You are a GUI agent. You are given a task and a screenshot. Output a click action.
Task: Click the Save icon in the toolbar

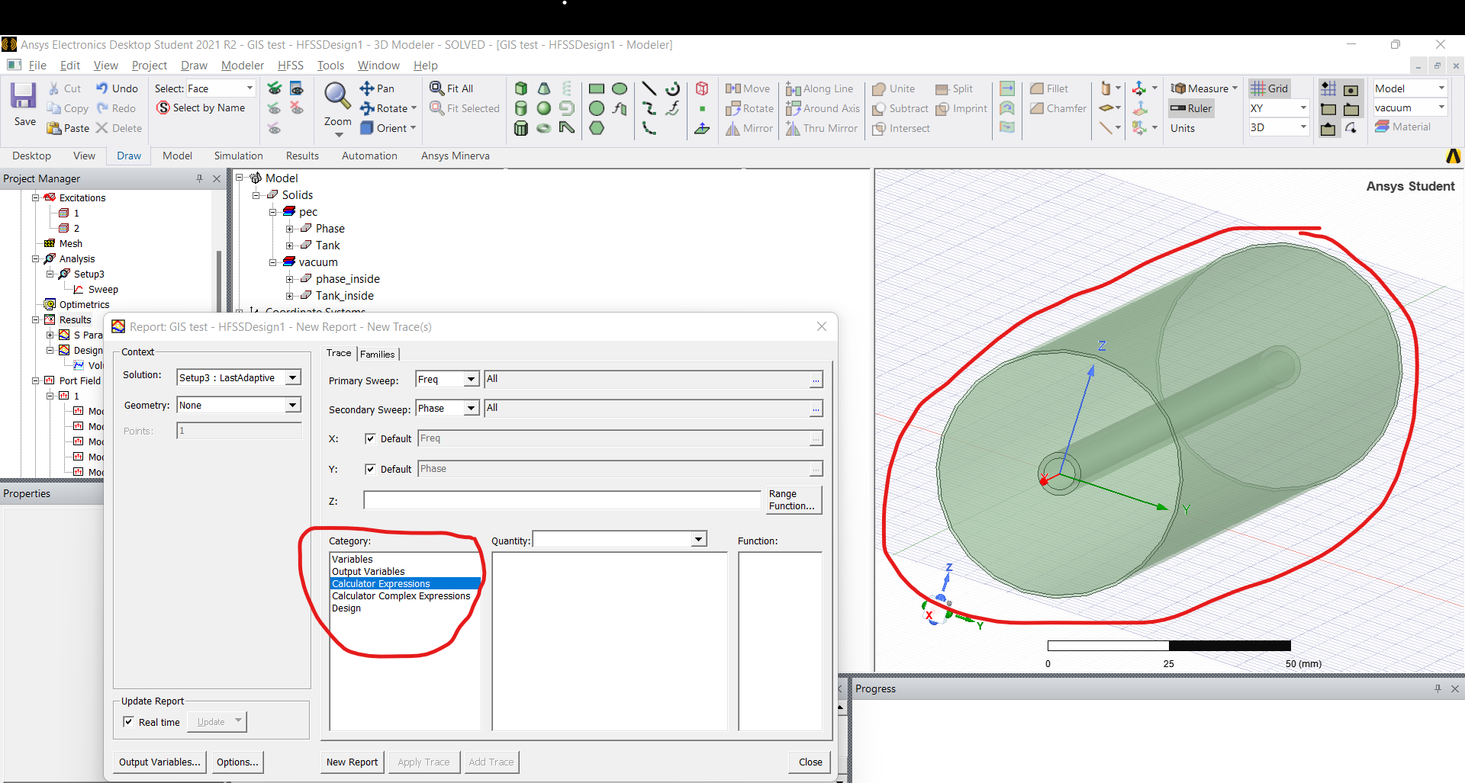23,96
